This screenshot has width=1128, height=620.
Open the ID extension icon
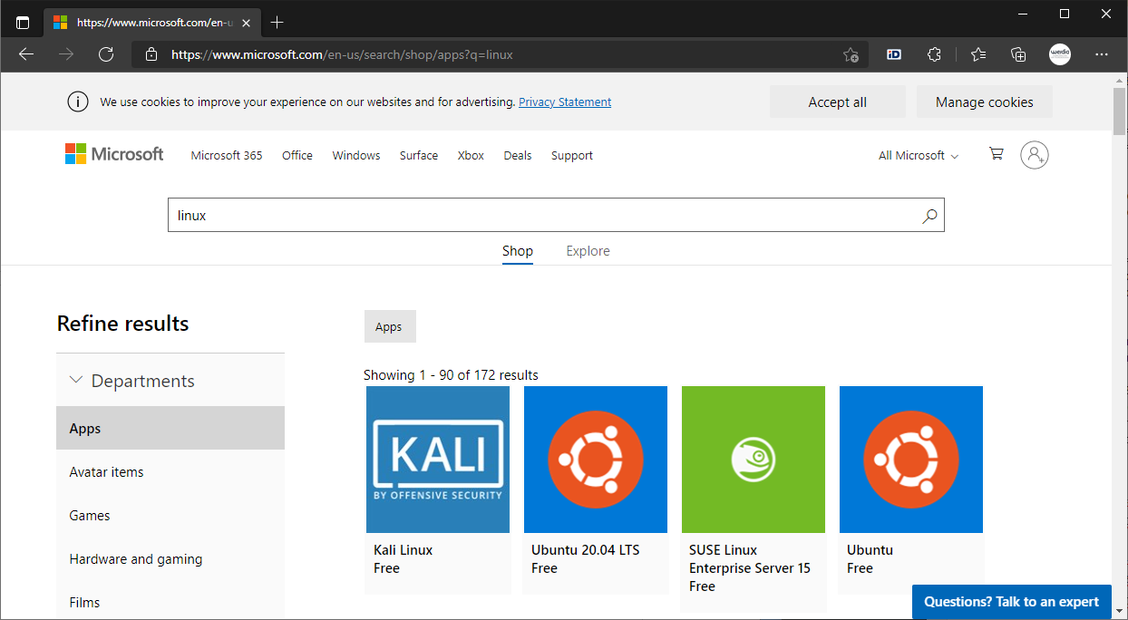click(894, 54)
